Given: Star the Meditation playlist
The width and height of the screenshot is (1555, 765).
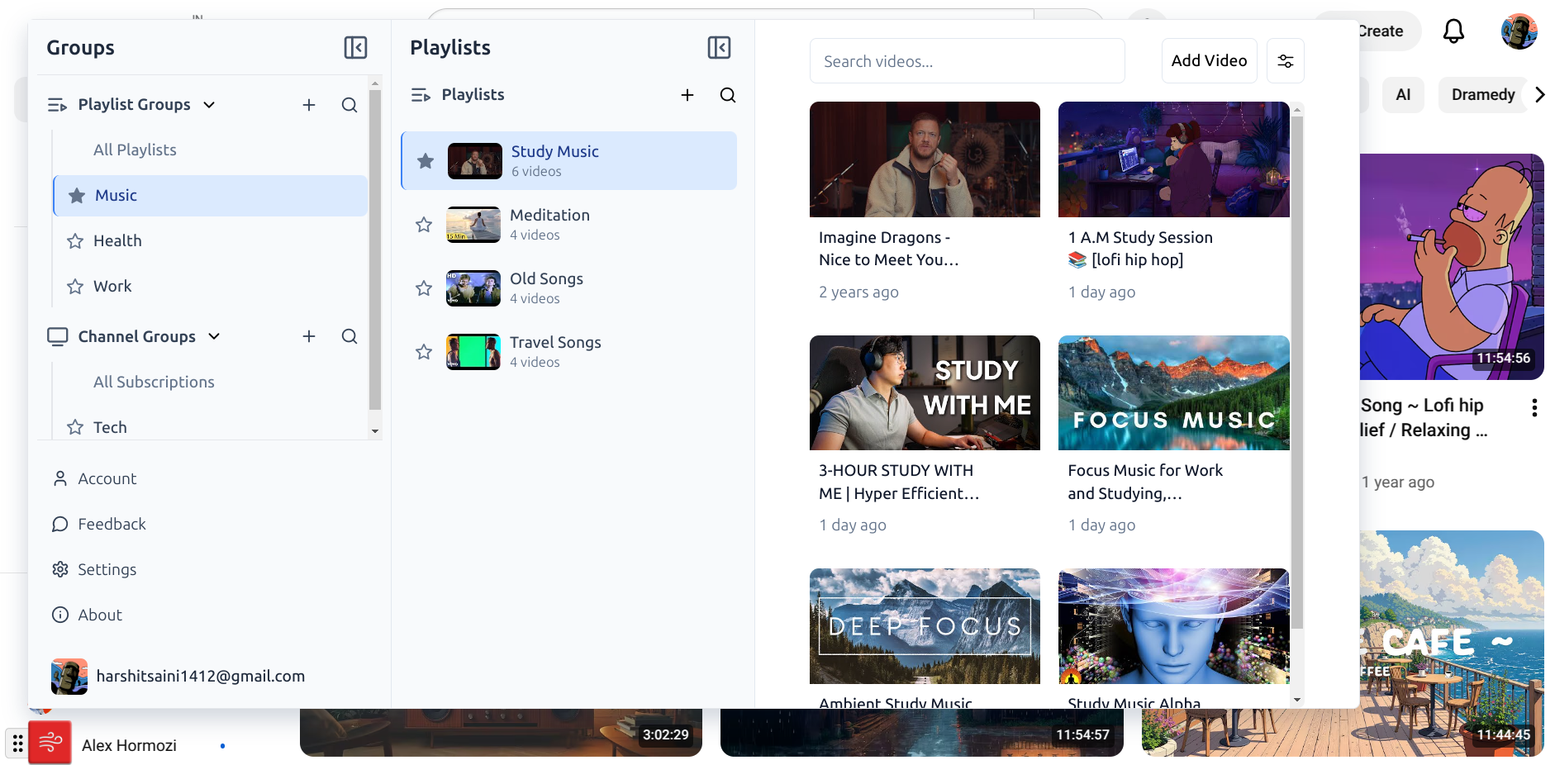Looking at the screenshot, I should (x=424, y=225).
